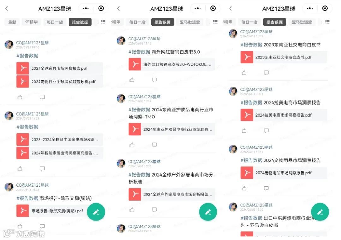Select the 最新 tab
This screenshot has height=240, width=341.
[12, 22]
